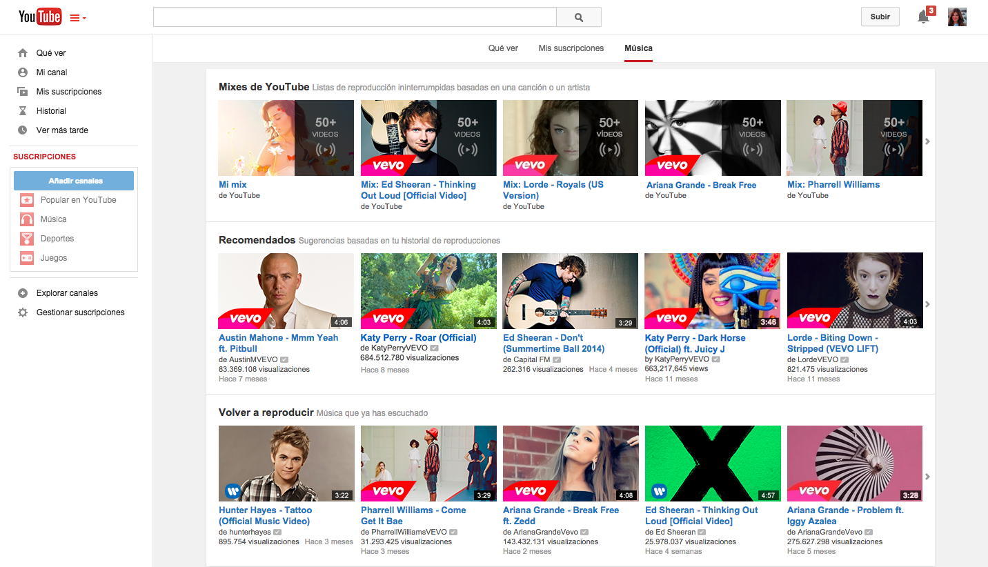Click the KatyPerryVEVO channel name under Roar
988x567 pixels.
[398, 349]
